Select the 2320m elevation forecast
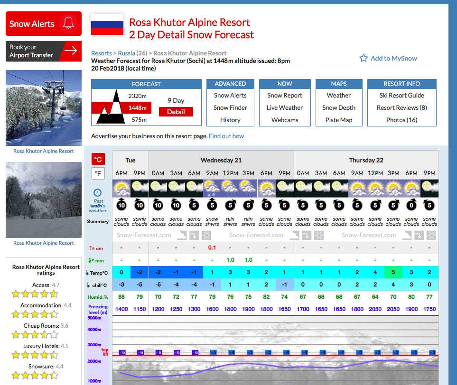457x385 pixels. [137, 96]
